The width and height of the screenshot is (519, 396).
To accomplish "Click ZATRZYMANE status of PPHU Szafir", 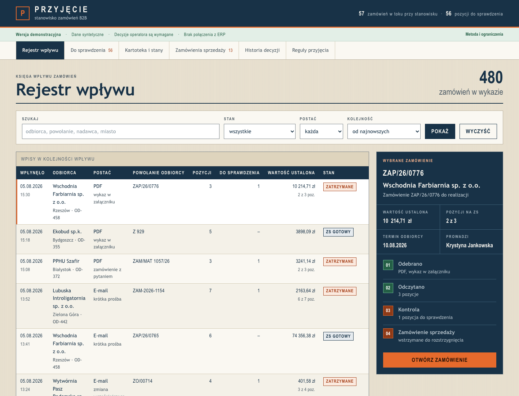I will (340, 261).
